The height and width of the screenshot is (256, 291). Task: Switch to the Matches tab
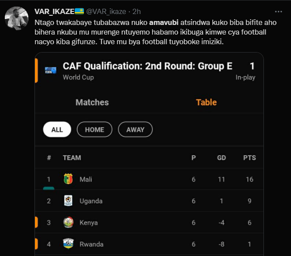pos(92,102)
